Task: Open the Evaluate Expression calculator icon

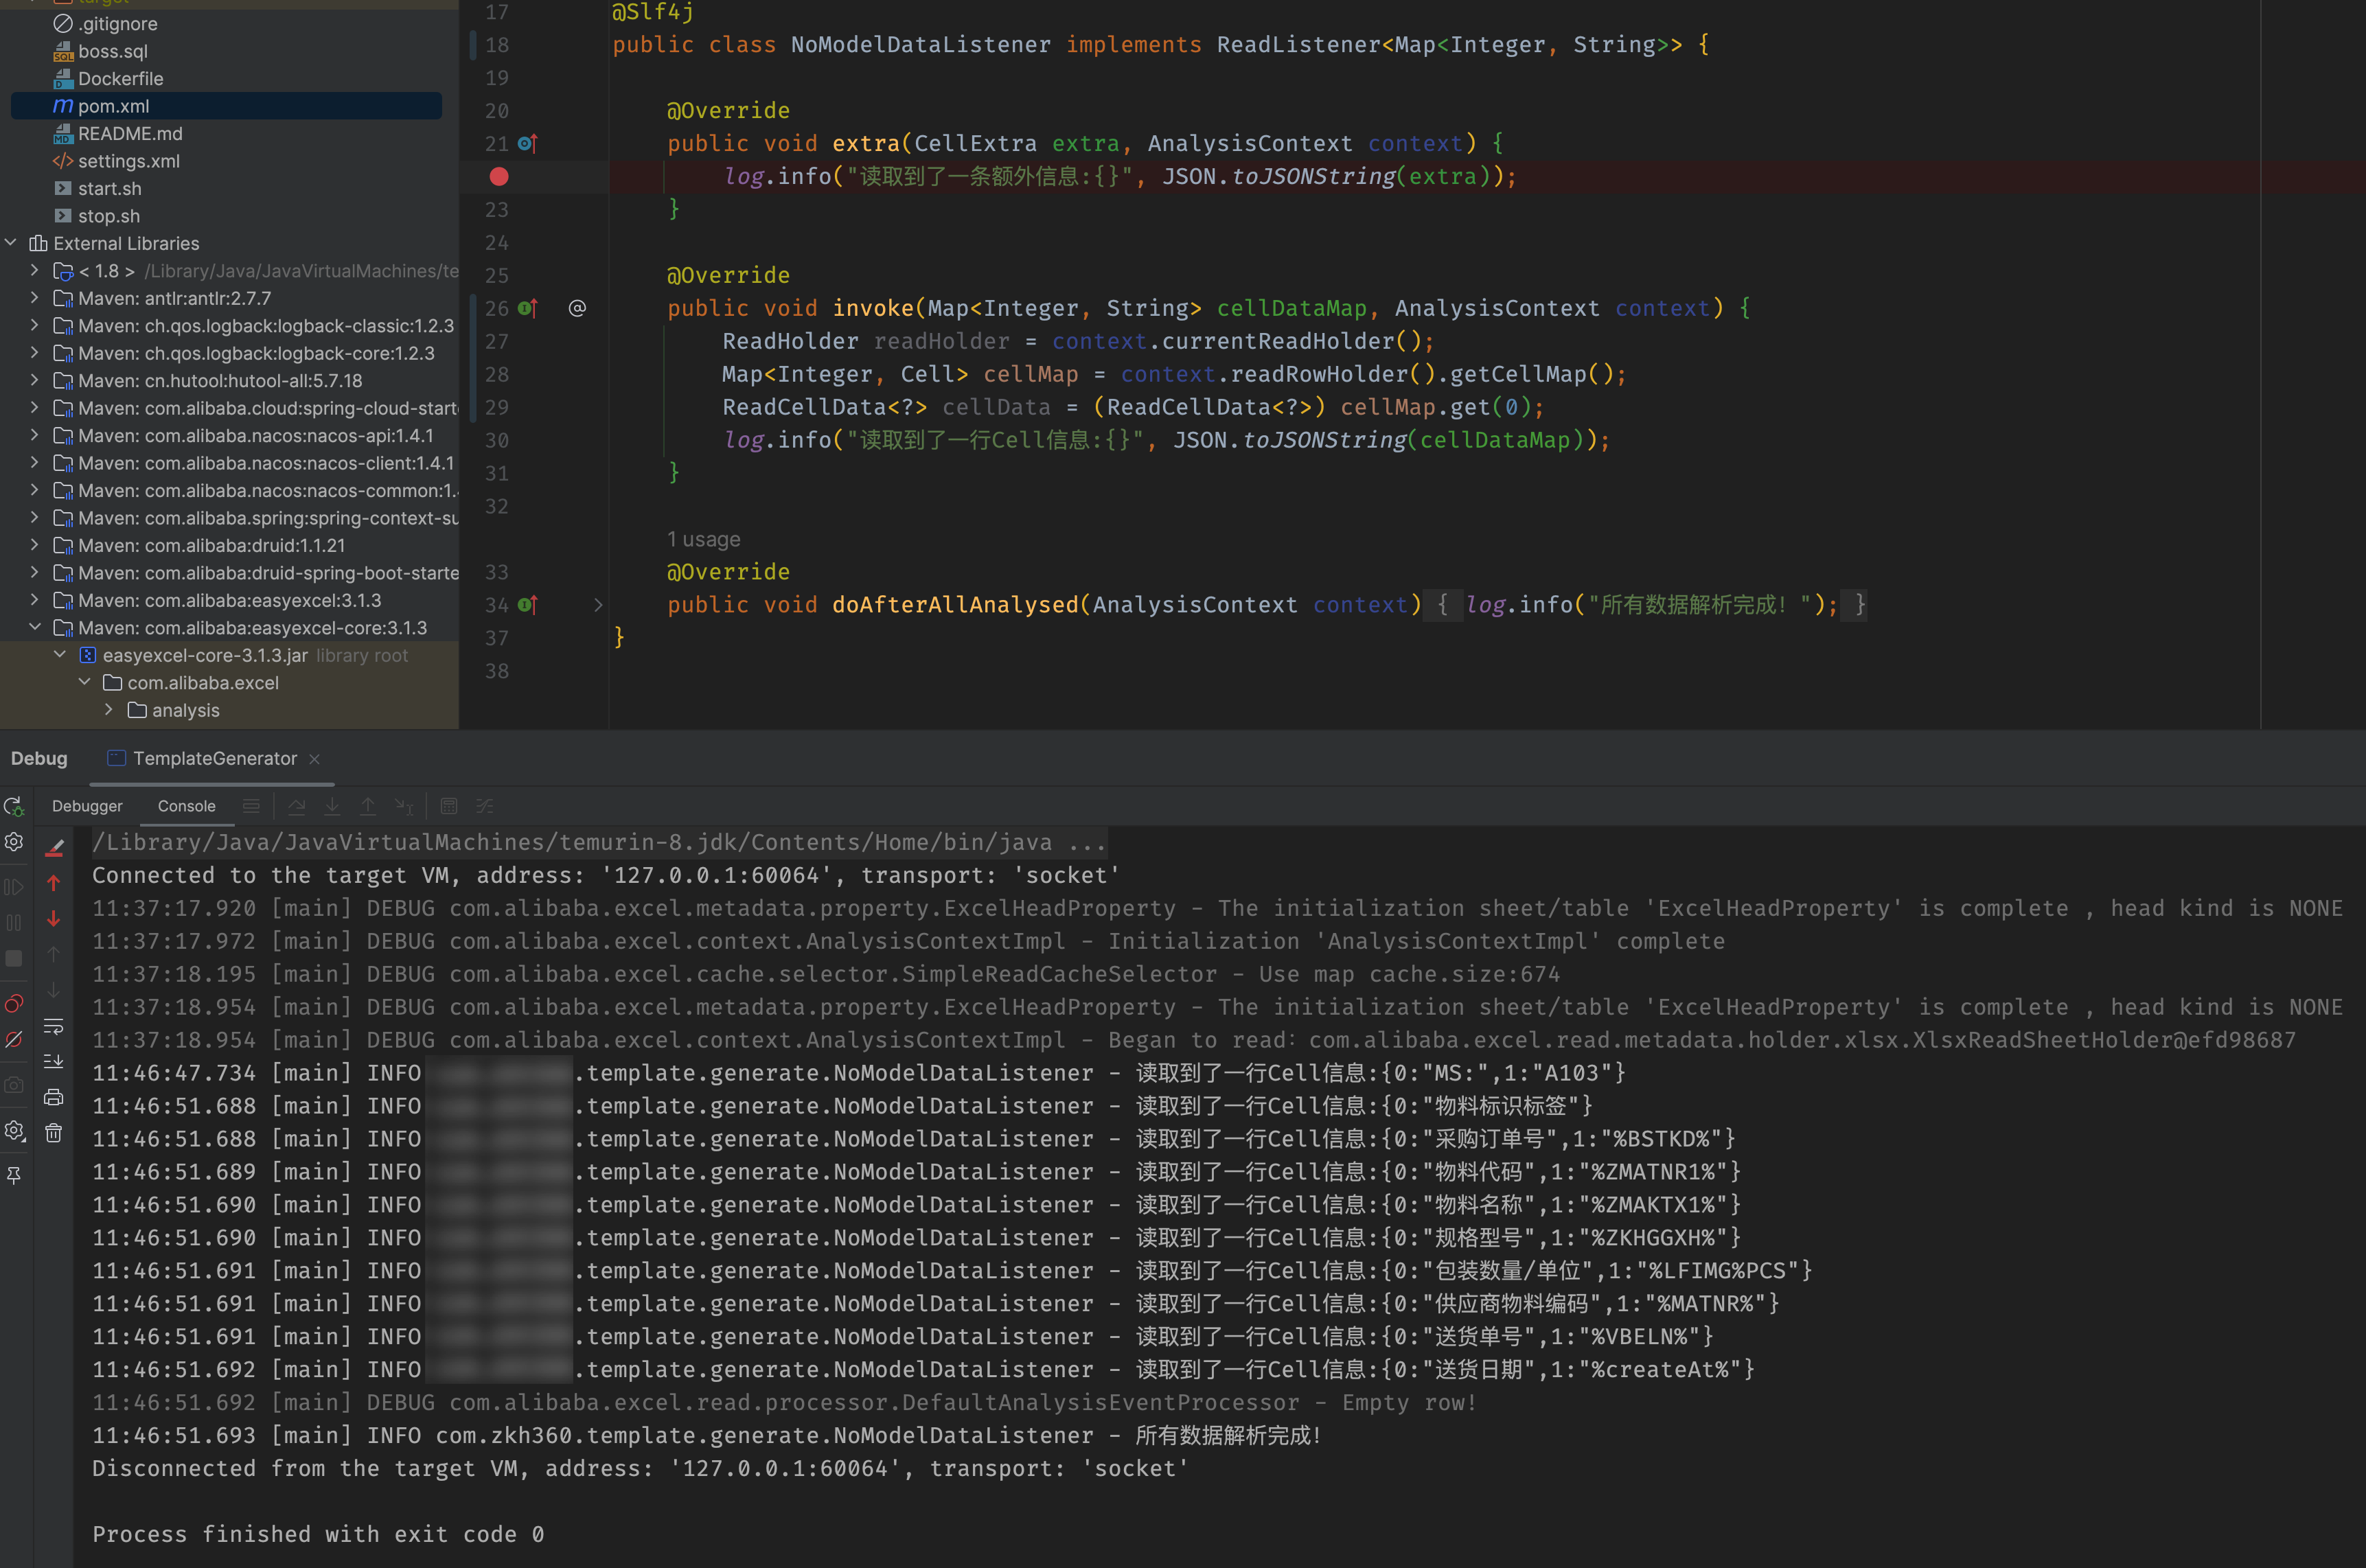Action: click(x=448, y=806)
